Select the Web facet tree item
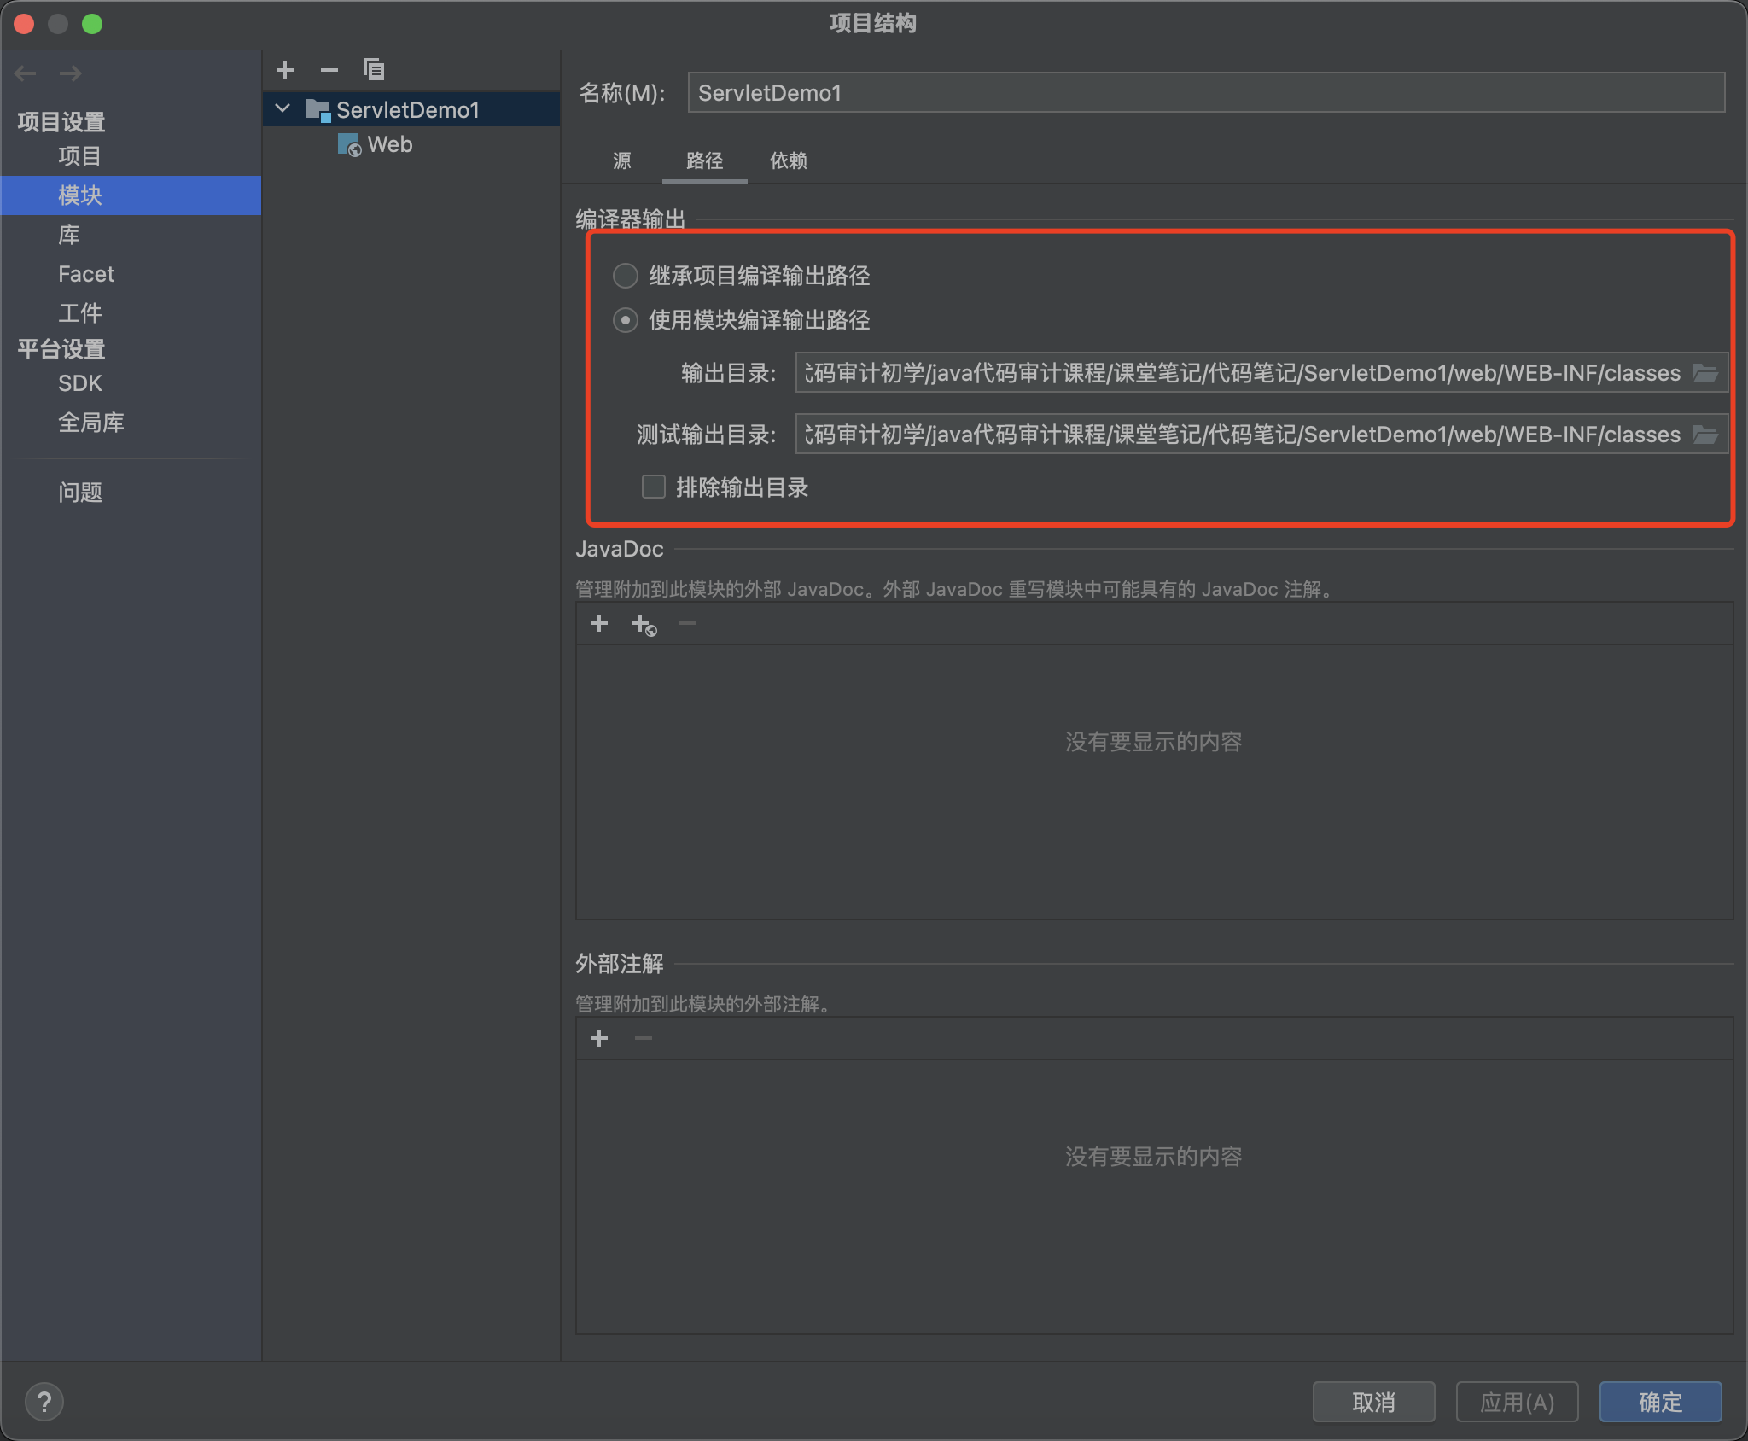1748x1441 pixels. tap(389, 145)
